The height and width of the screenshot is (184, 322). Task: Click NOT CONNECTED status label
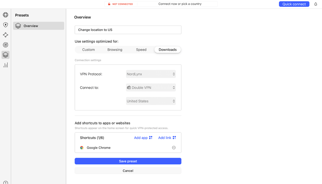tap(122, 4)
